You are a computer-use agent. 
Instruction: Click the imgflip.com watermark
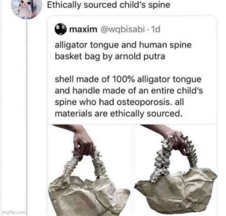pyautogui.click(x=14, y=212)
